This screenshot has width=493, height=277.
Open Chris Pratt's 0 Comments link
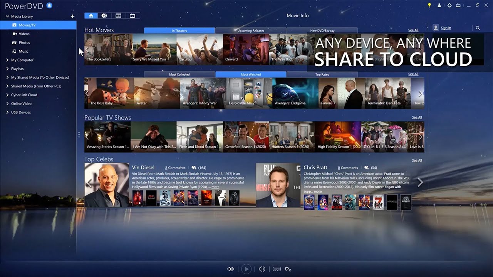[x=348, y=168]
